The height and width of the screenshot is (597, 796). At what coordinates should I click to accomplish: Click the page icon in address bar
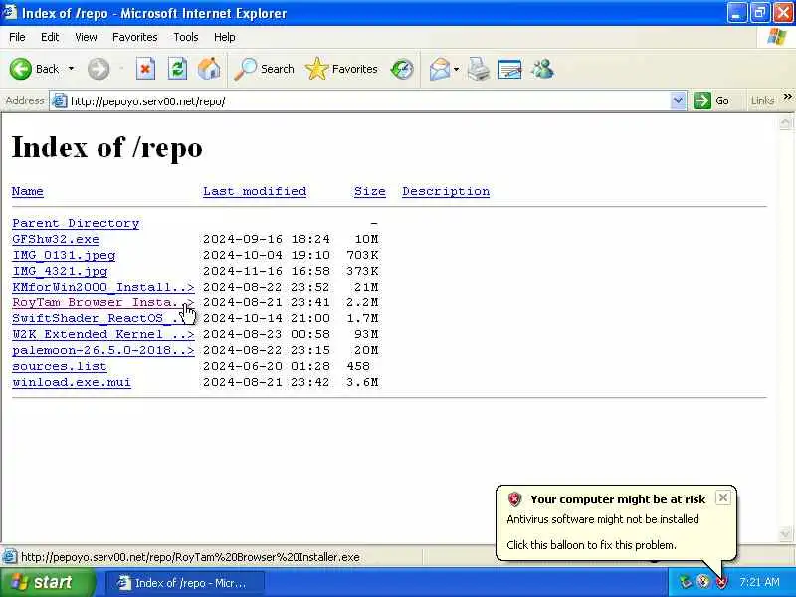tap(60, 101)
